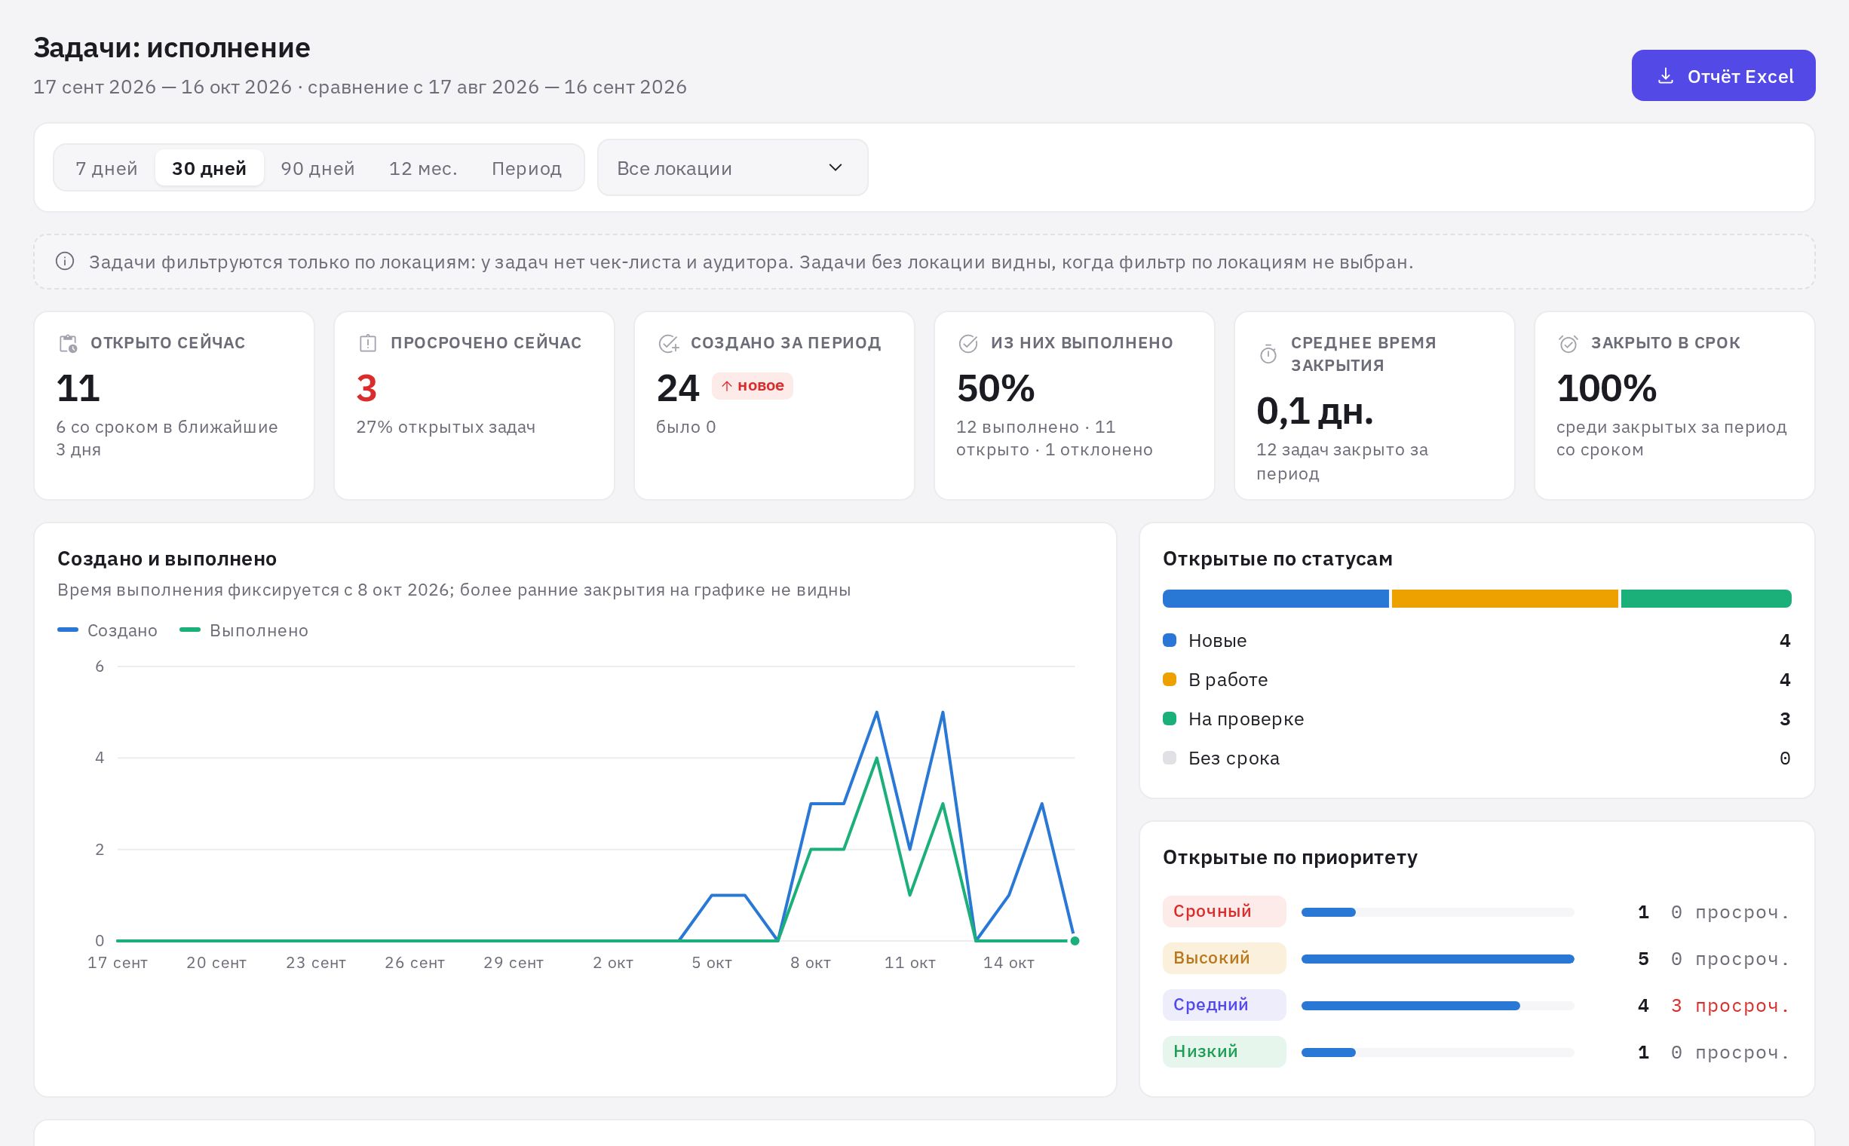This screenshot has width=1849, height=1146.
Task: Click the Срочный priority badge
Action: click(x=1225, y=911)
